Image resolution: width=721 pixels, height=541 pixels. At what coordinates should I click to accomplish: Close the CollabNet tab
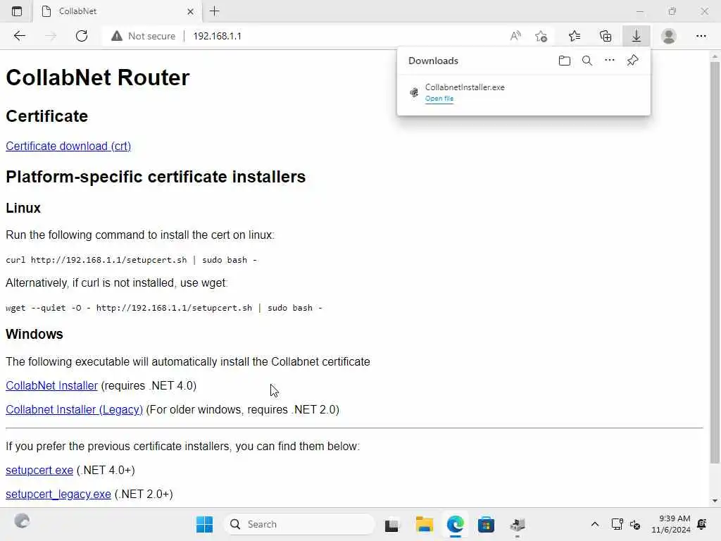tap(190, 11)
